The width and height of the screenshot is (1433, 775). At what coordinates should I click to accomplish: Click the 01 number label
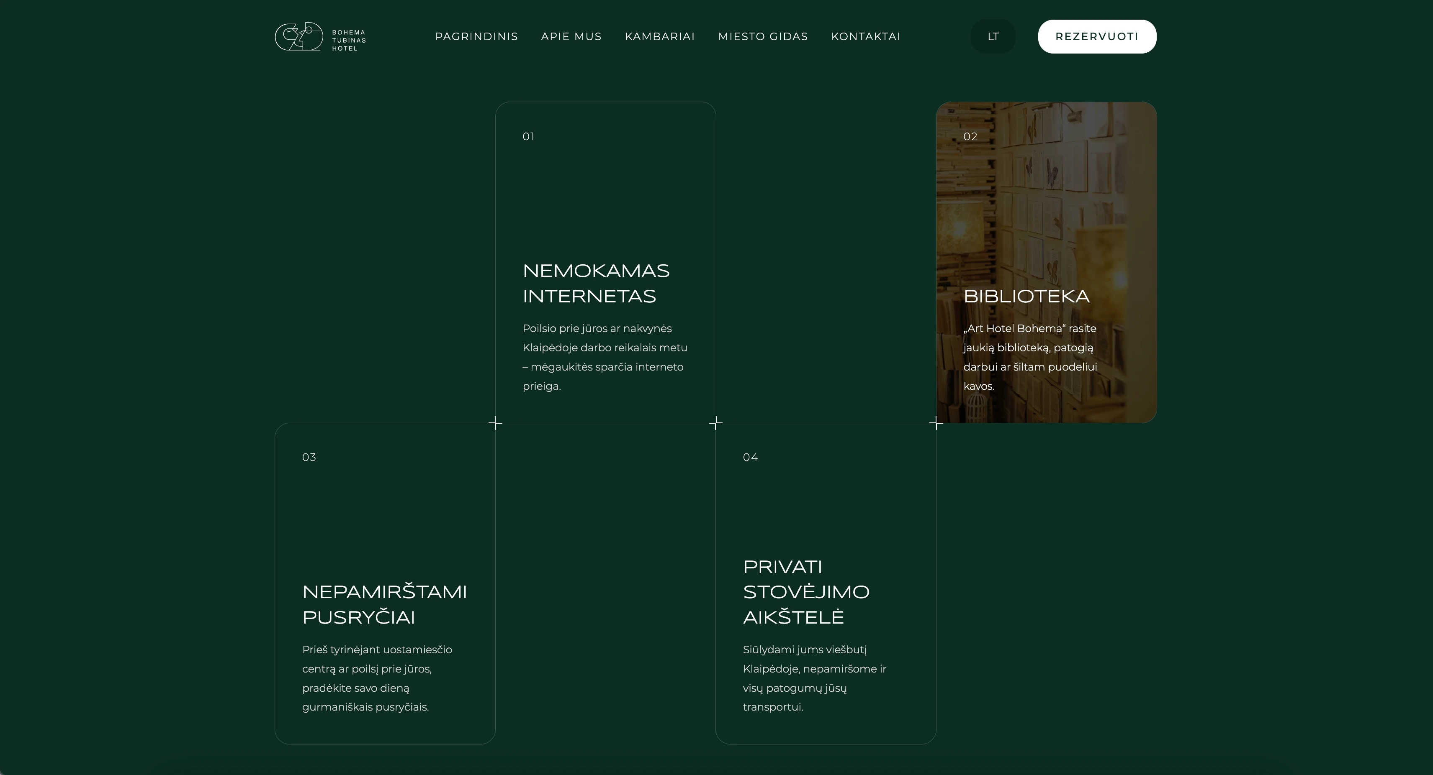(528, 137)
